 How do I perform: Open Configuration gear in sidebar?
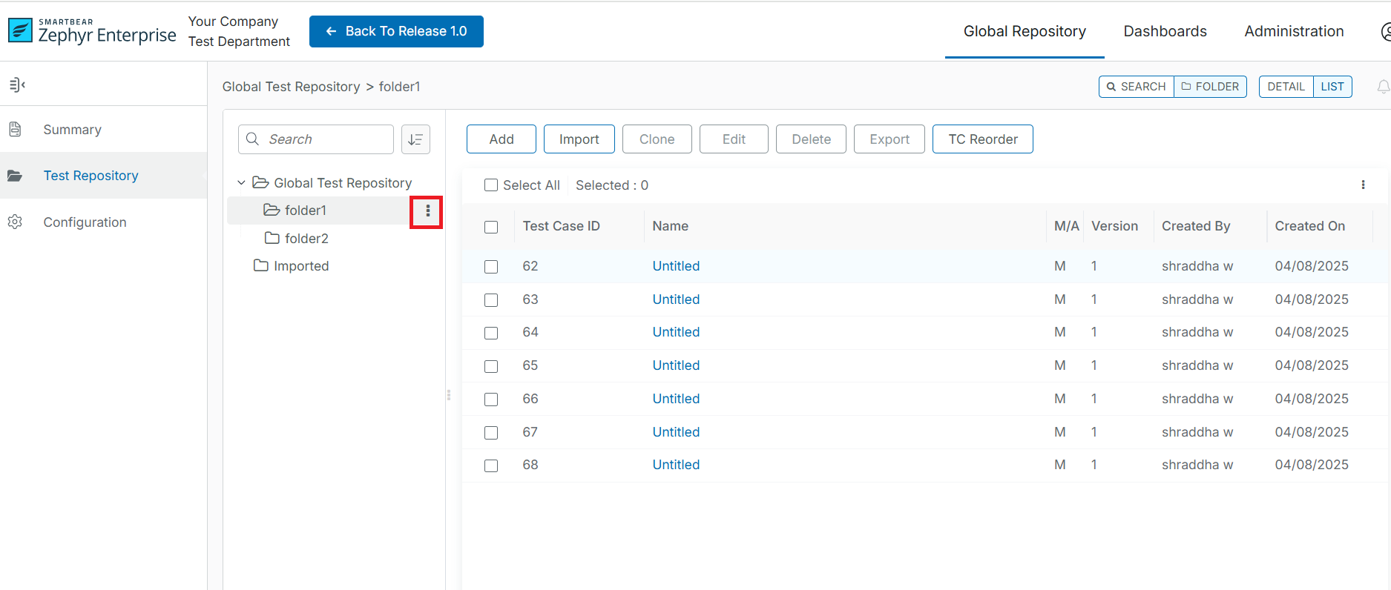click(x=16, y=222)
